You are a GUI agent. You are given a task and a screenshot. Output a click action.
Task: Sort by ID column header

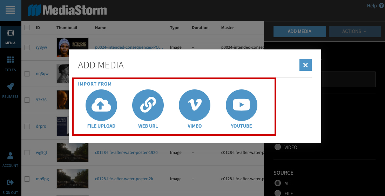(38, 28)
